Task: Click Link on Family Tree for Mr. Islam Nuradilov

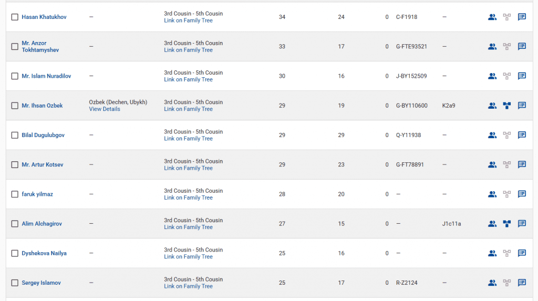Action: (x=188, y=80)
